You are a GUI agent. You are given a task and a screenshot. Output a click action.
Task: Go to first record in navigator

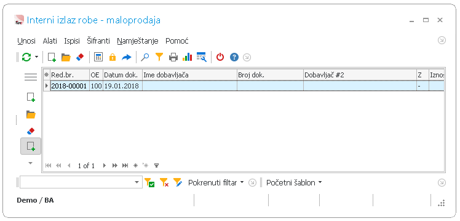[x=48, y=166]
